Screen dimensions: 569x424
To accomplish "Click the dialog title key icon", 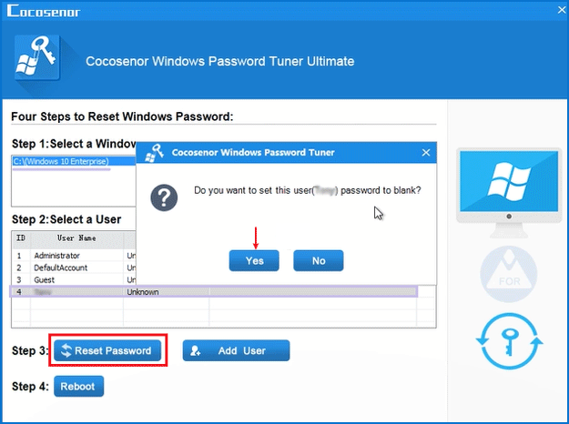I will tap(154, 152).
